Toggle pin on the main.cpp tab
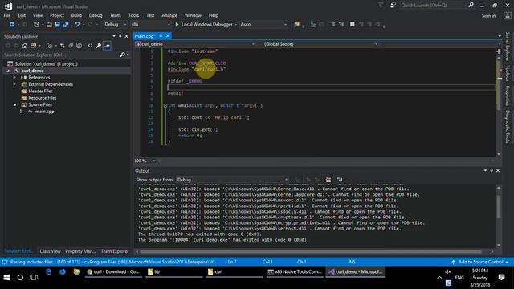 click(x=161, y=36)
